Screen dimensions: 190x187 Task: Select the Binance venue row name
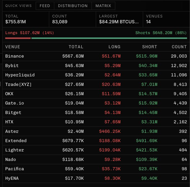click(15, 56)
